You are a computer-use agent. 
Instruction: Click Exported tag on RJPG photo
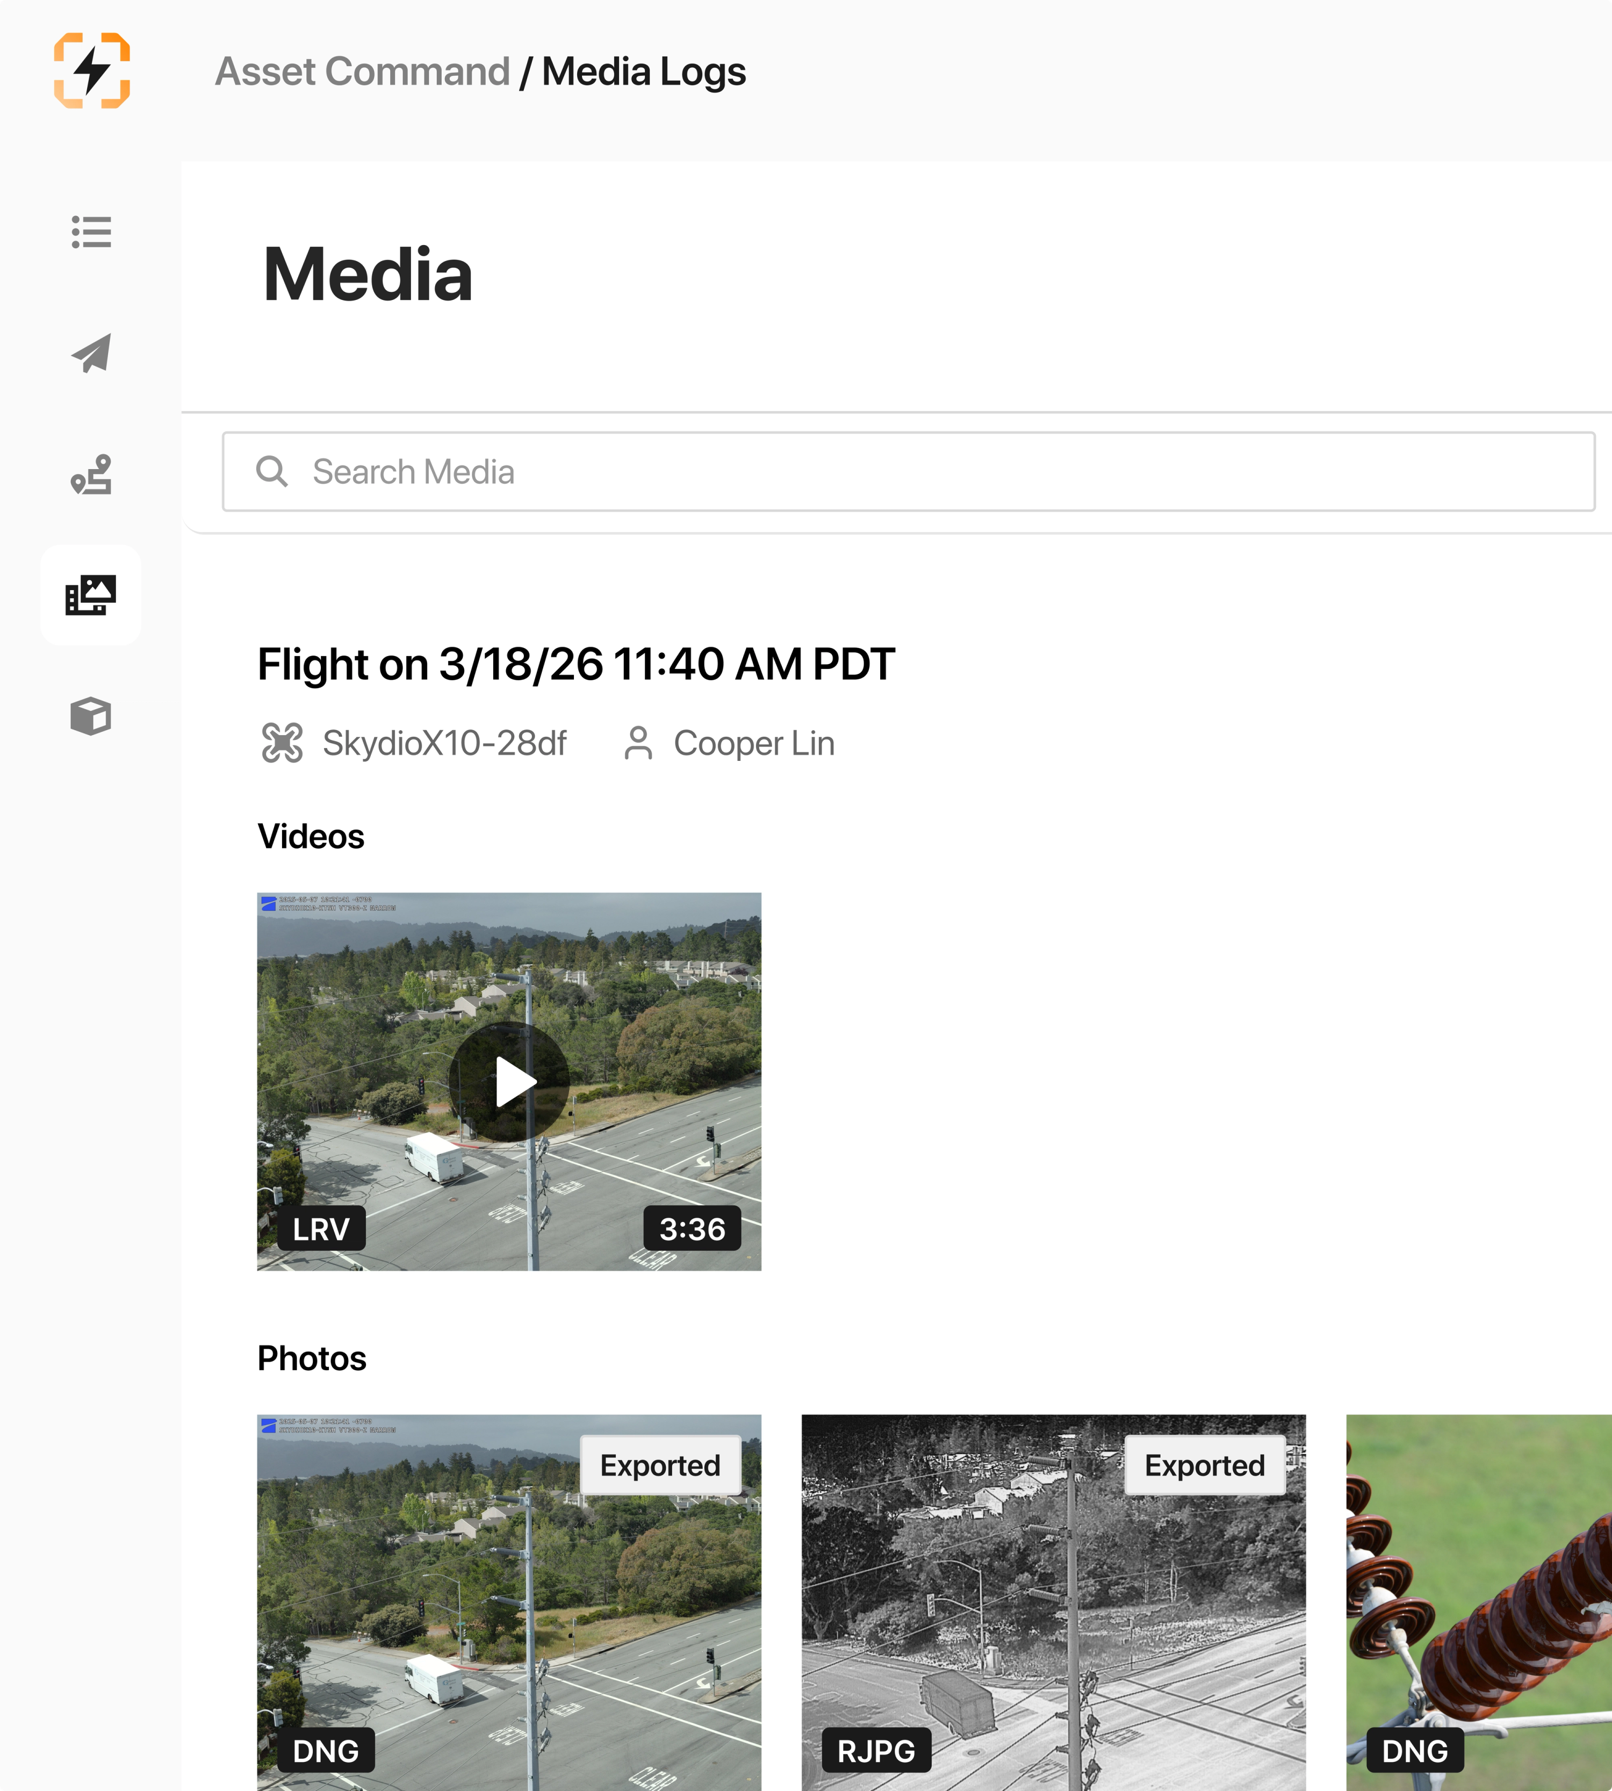click(1205, 1465)
